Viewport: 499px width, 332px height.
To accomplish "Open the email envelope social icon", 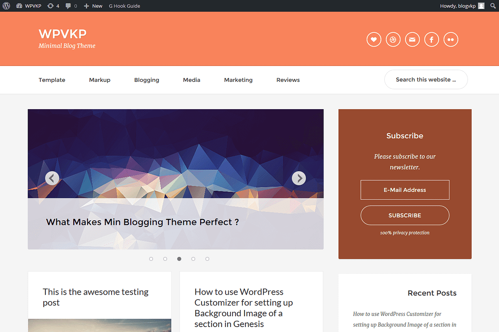I will tap(412, 39).
